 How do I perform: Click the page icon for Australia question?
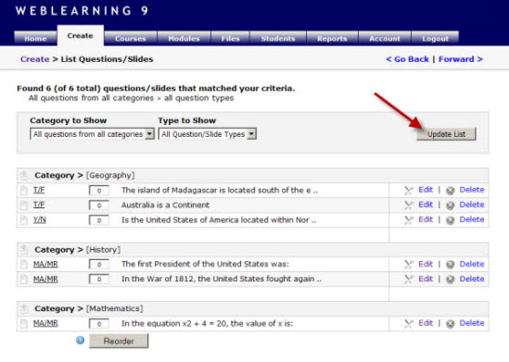[24, 206]
